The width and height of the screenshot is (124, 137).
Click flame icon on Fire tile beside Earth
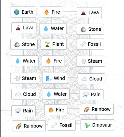coord(47,12)
